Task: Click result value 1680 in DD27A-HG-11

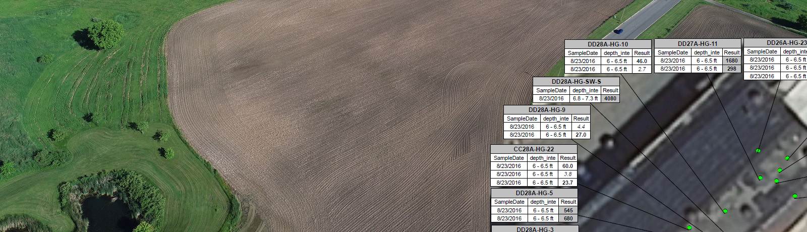Action: [732, 61]
